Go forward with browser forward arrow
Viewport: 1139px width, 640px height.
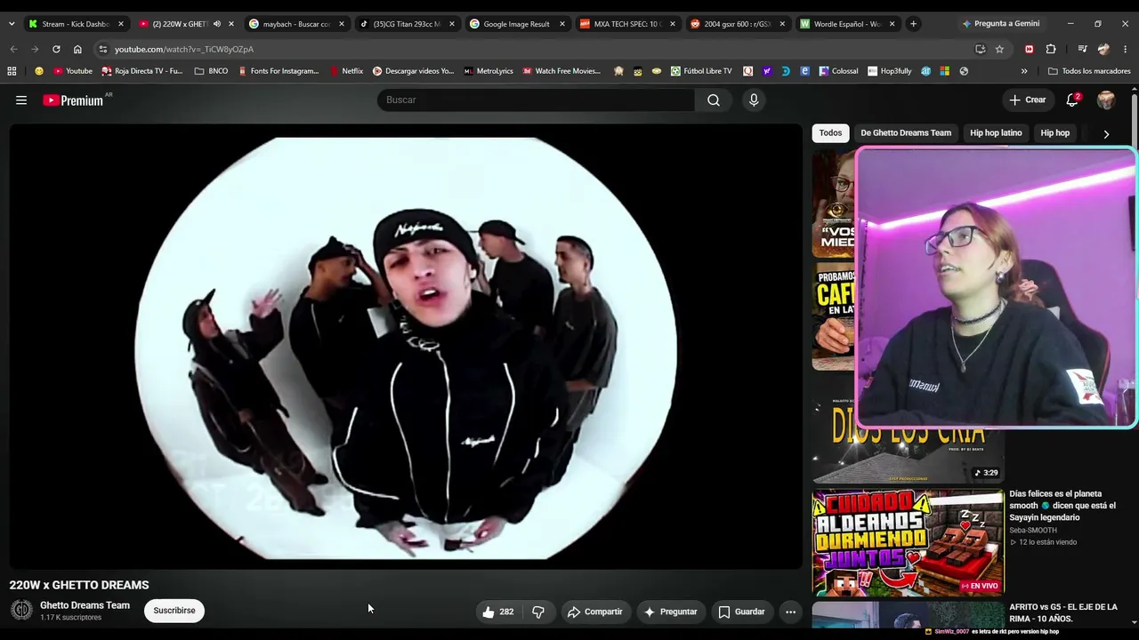35,49
